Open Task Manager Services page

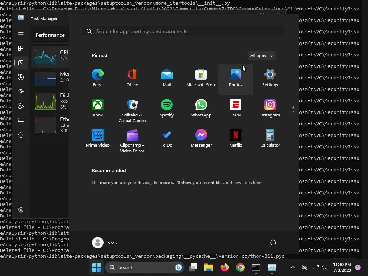[x=21, y=135]
